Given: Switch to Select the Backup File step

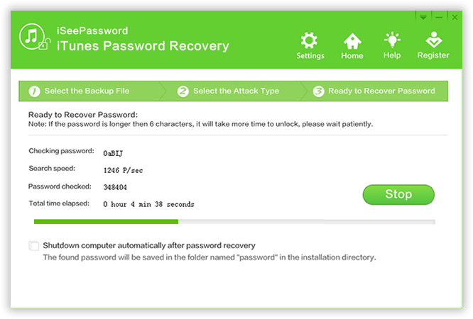Looking at the screenshot, I should click(x=87, y=91).
